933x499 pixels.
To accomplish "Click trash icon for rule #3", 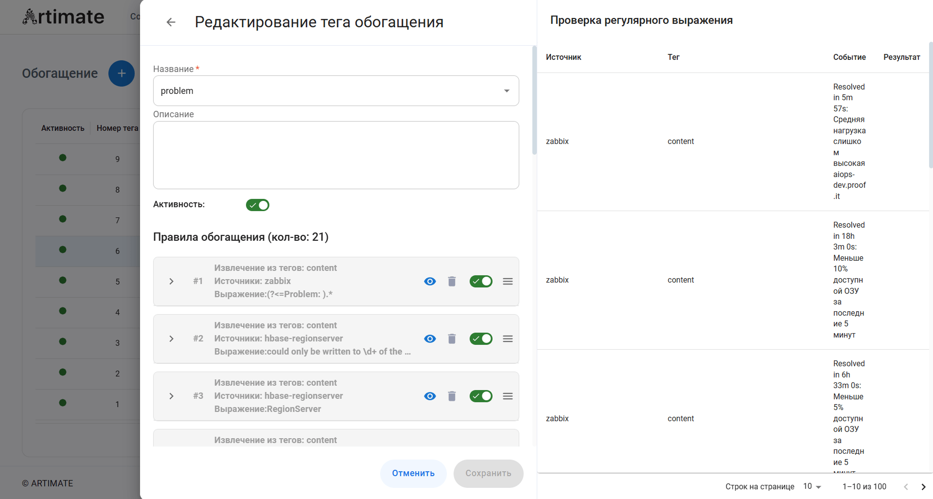I will coord(452,396).
